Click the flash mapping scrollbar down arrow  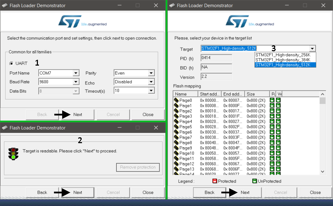[322, 171]
